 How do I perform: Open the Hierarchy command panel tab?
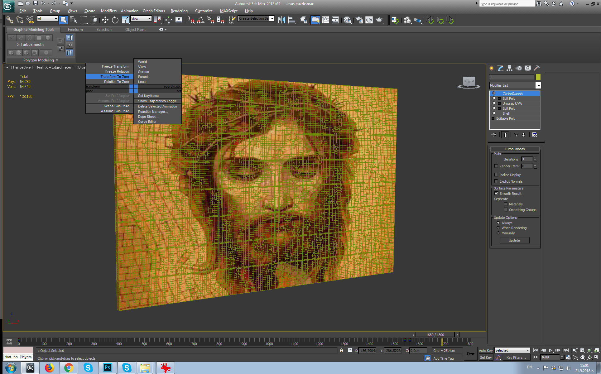(x=509, y=68)
